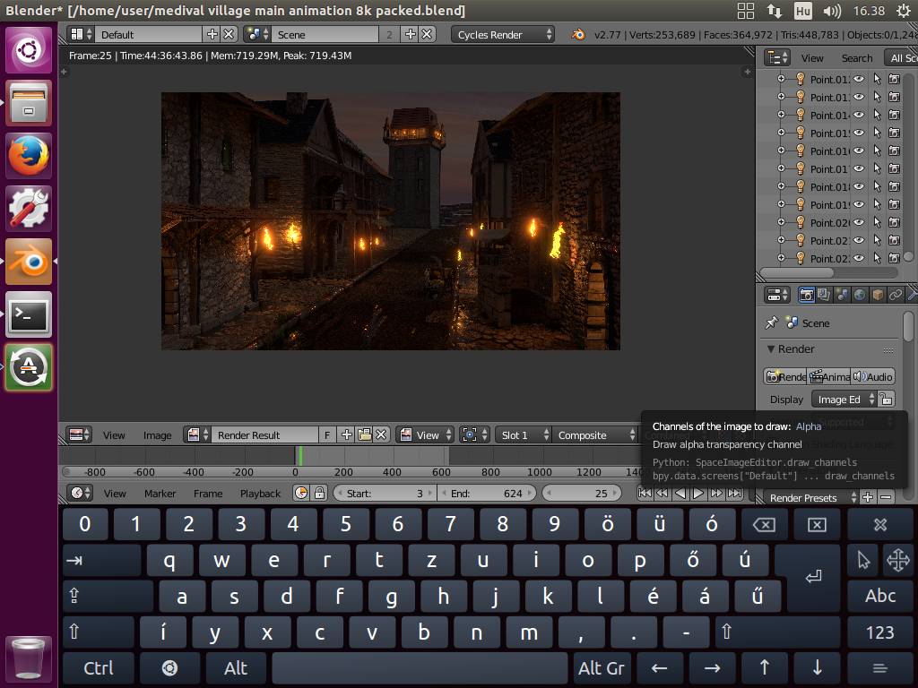Viewport: 918px width, 688px height.
Task: Jump to first frame in timeline controls
Action: [645, 494]
